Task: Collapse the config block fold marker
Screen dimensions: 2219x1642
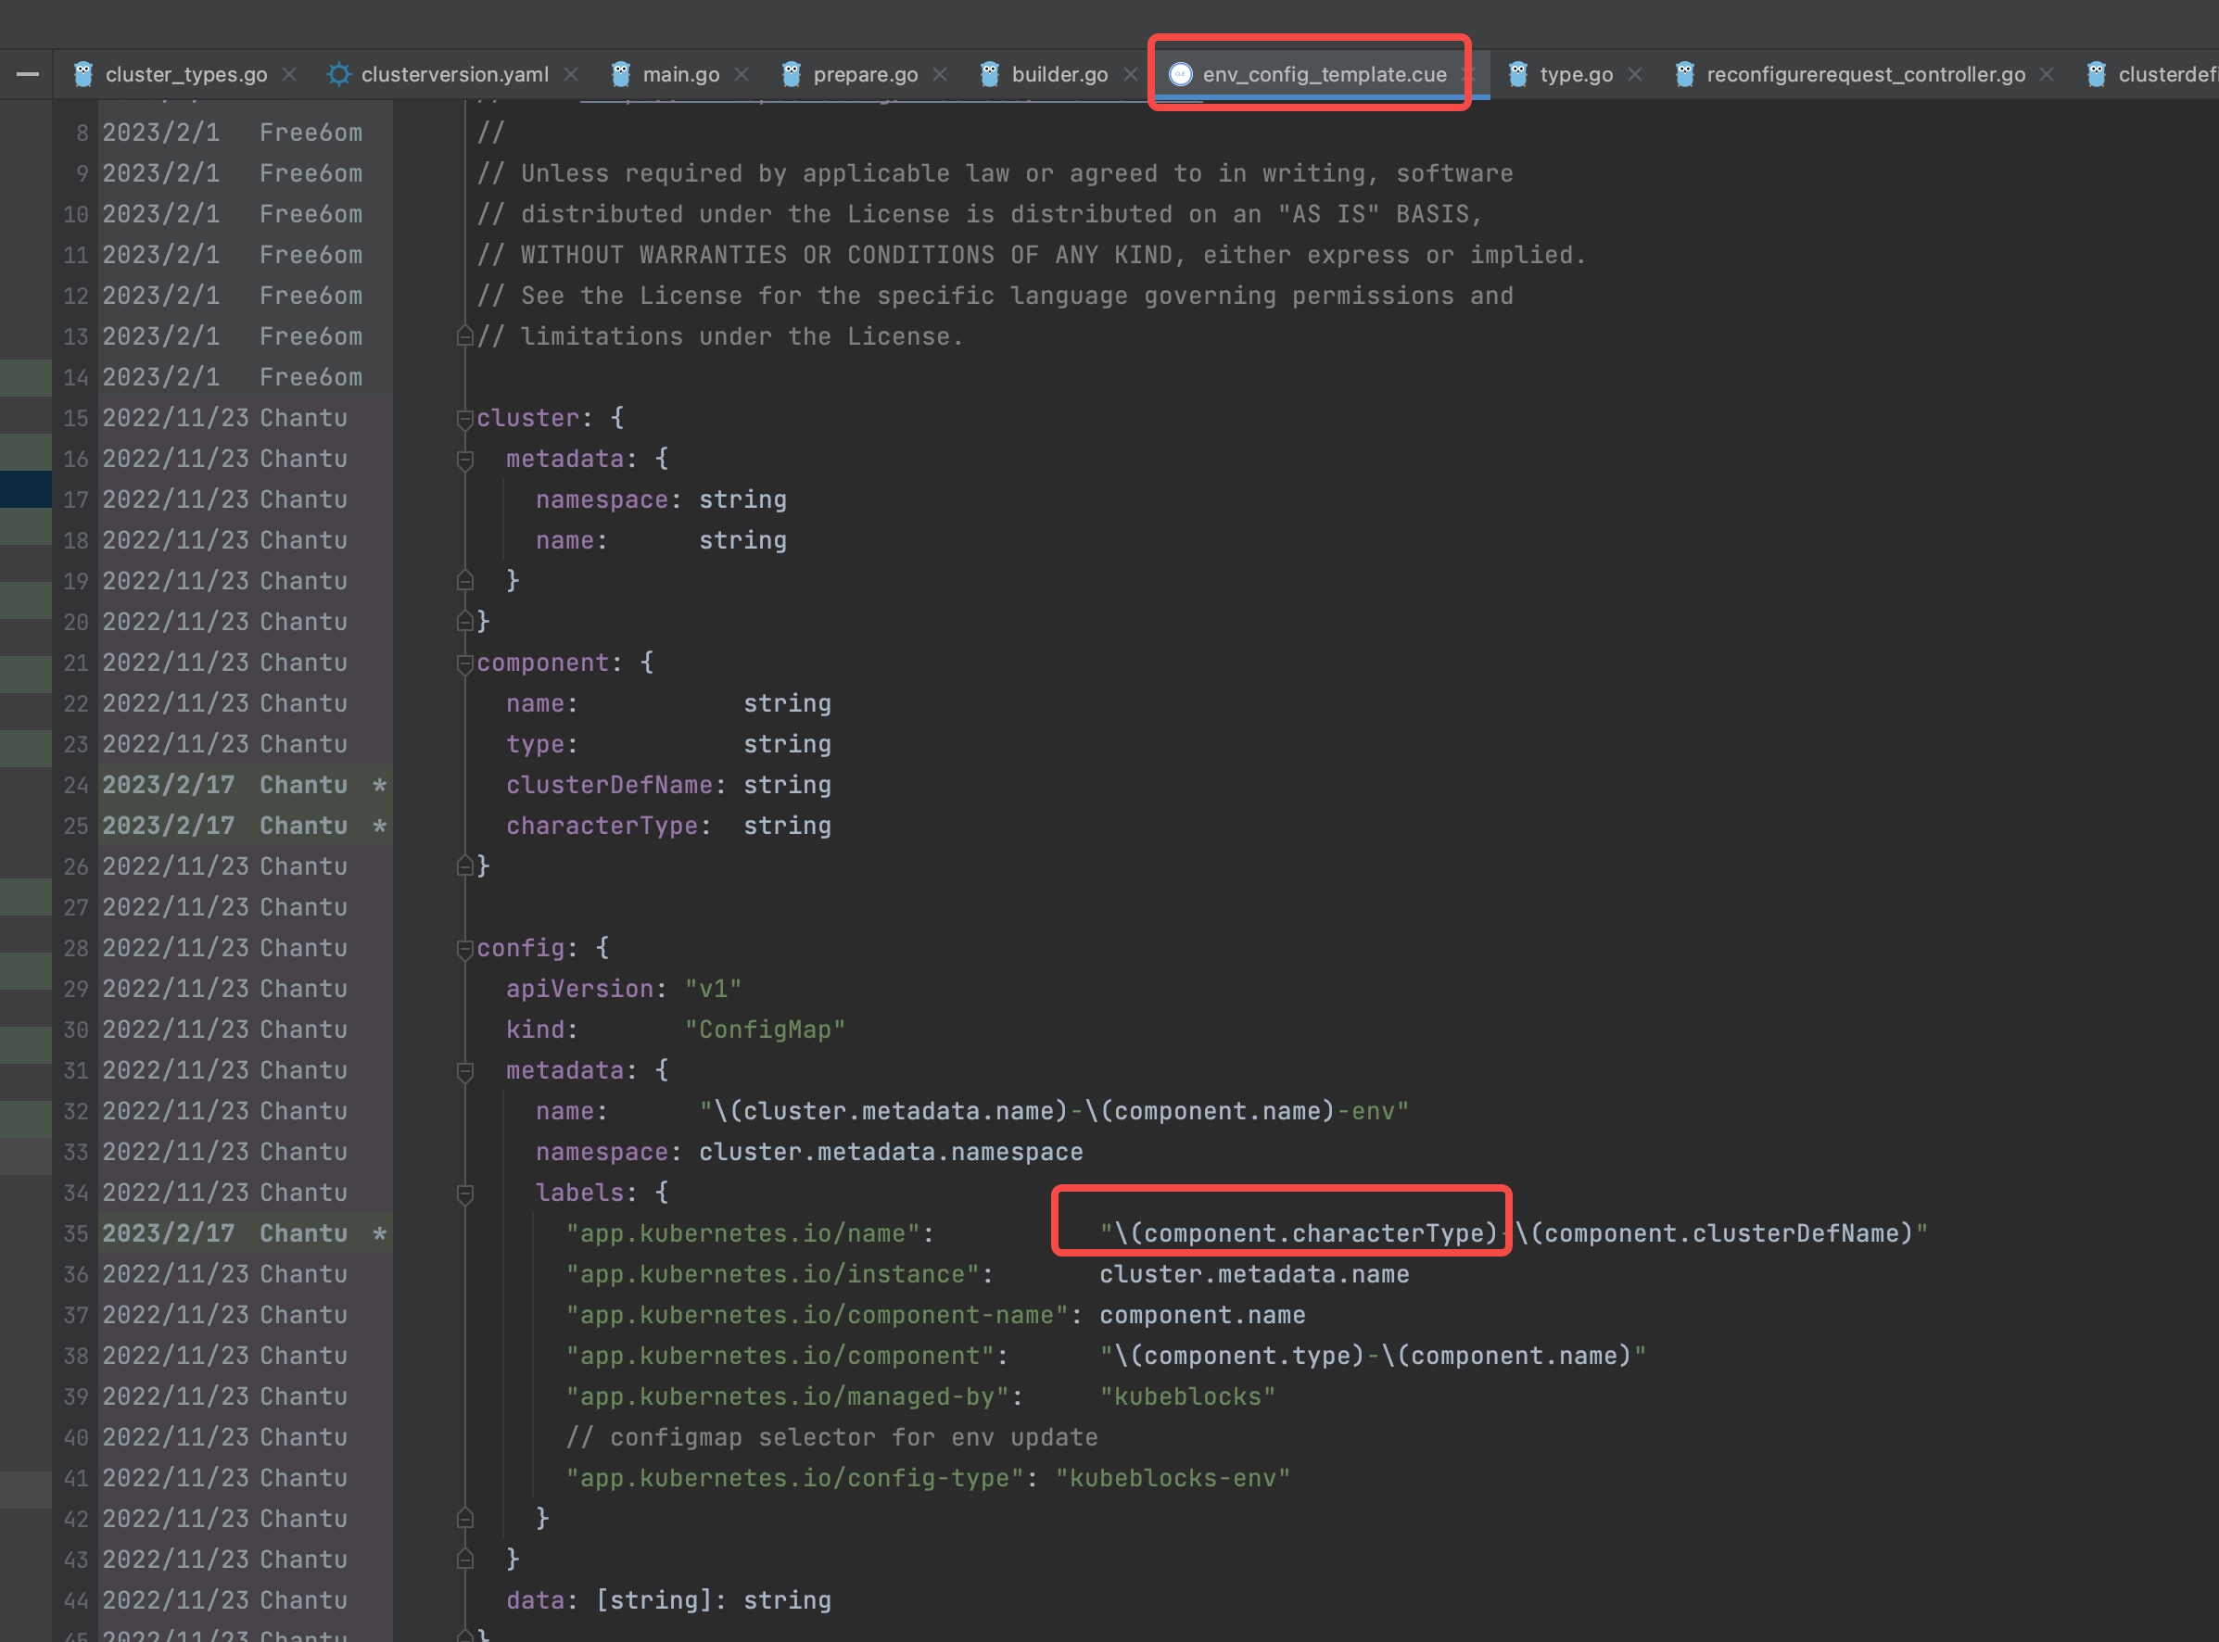Action: tap(464, 949)
